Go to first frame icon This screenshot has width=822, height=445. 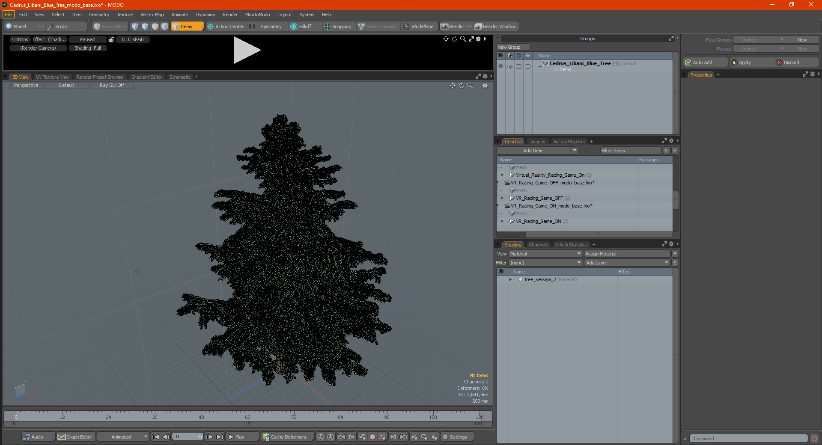[156, 437]
